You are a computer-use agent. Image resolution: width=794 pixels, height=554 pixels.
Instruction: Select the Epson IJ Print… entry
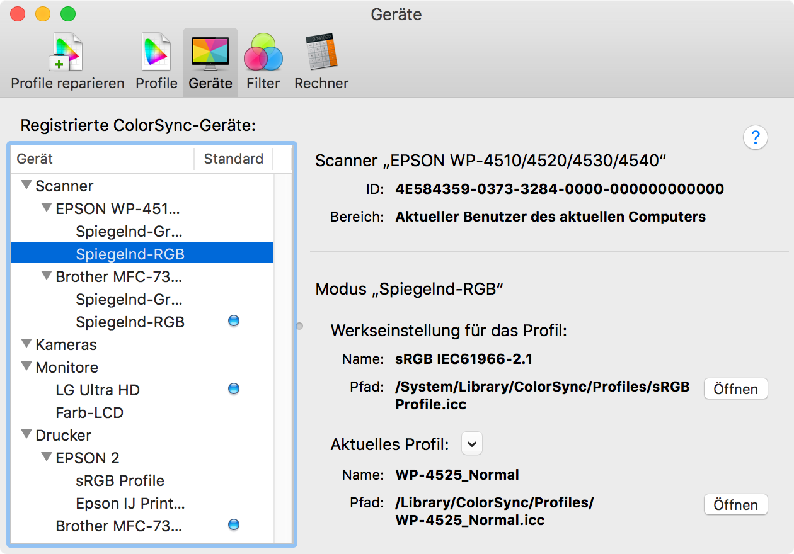click(142, 503)
